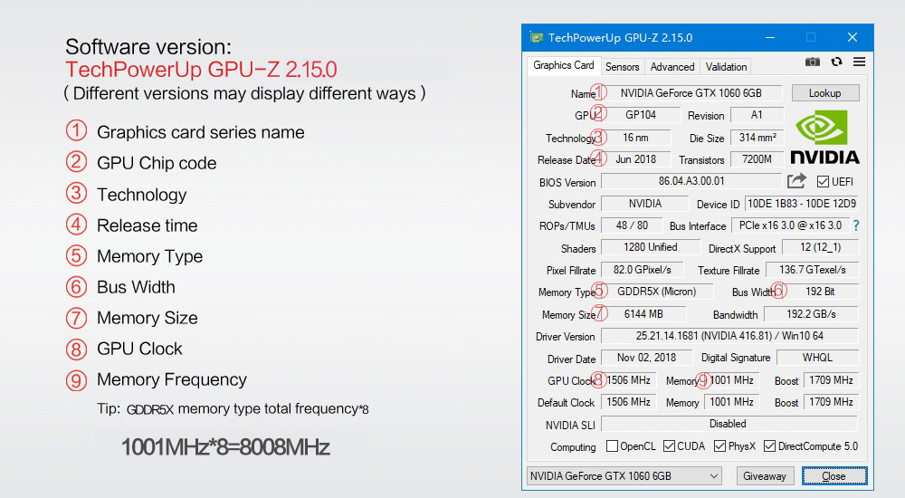
Task: Minimize the GPU-Z window
Action: click(x=770, y=37)
